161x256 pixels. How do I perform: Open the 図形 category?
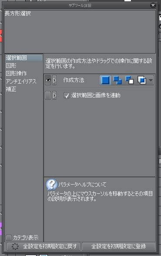[11, 66]
